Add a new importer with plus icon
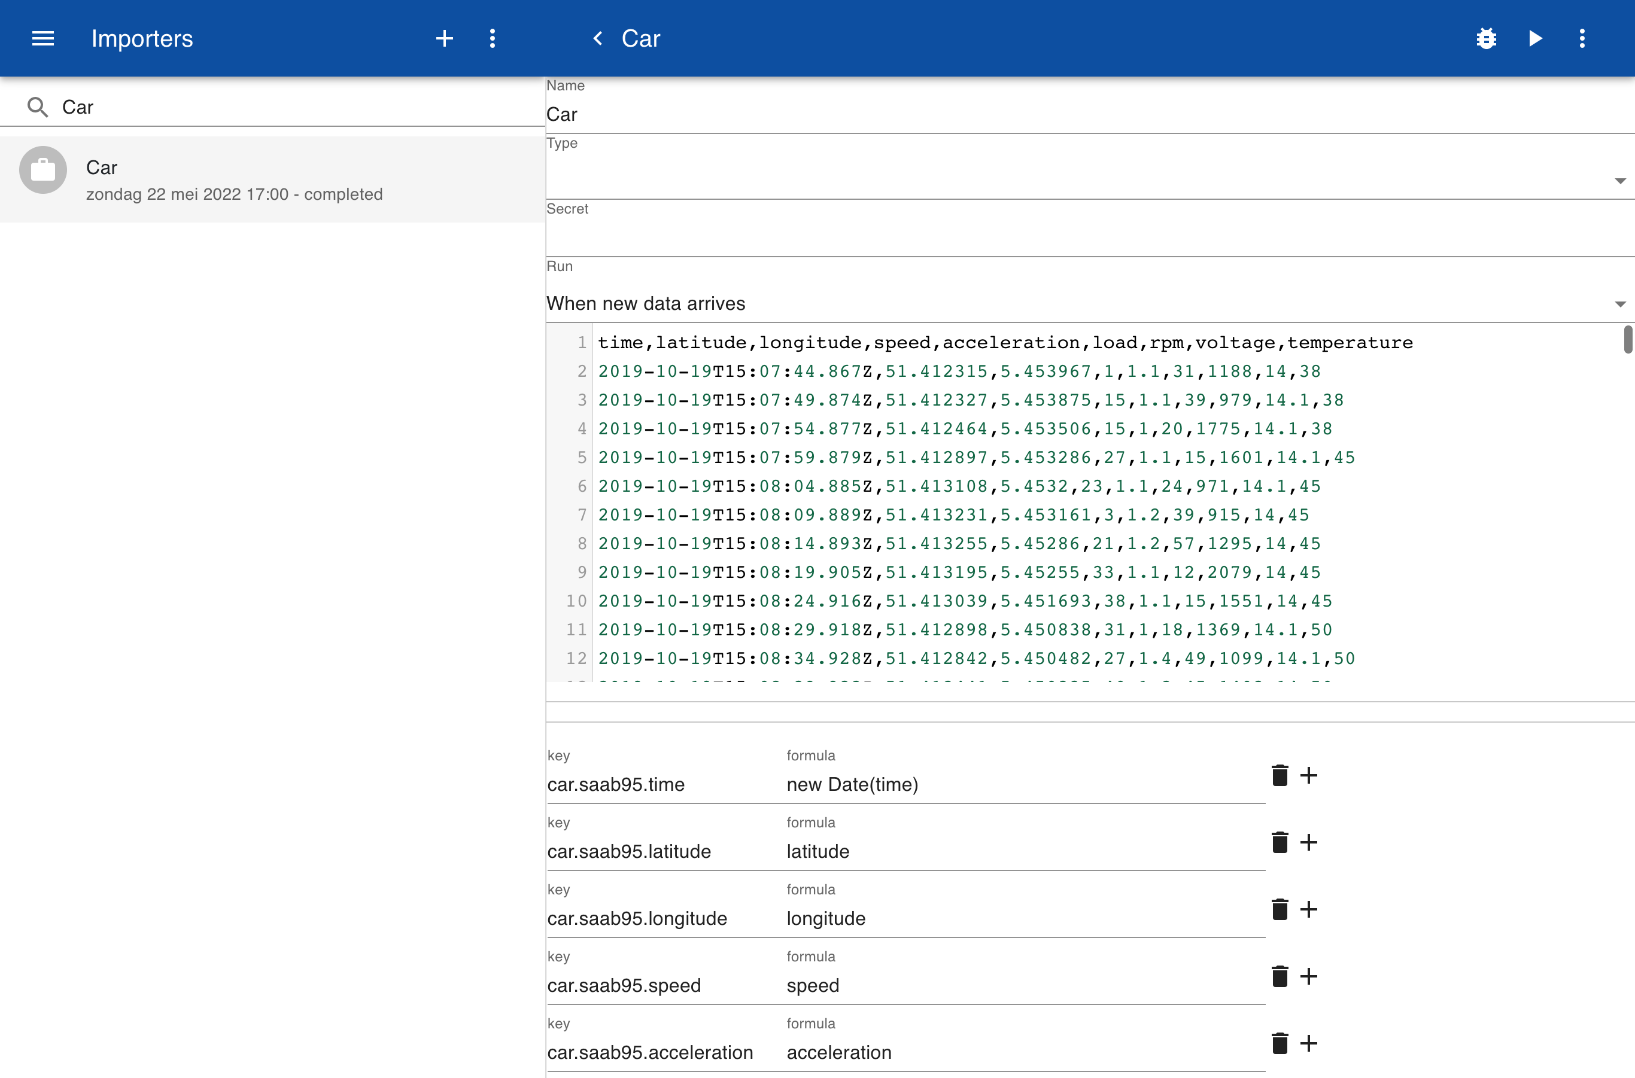The height and width of the screenshot is (1078, 1635). (444, 38)
